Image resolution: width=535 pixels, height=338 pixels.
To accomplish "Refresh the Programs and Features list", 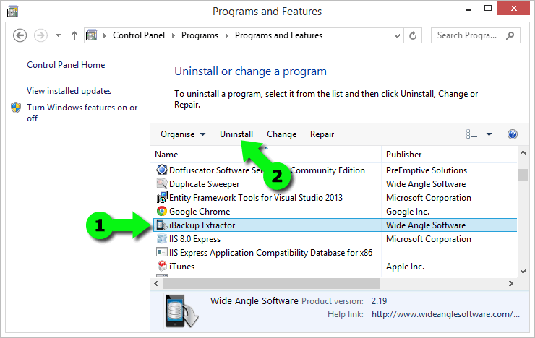I will (413, 35).
